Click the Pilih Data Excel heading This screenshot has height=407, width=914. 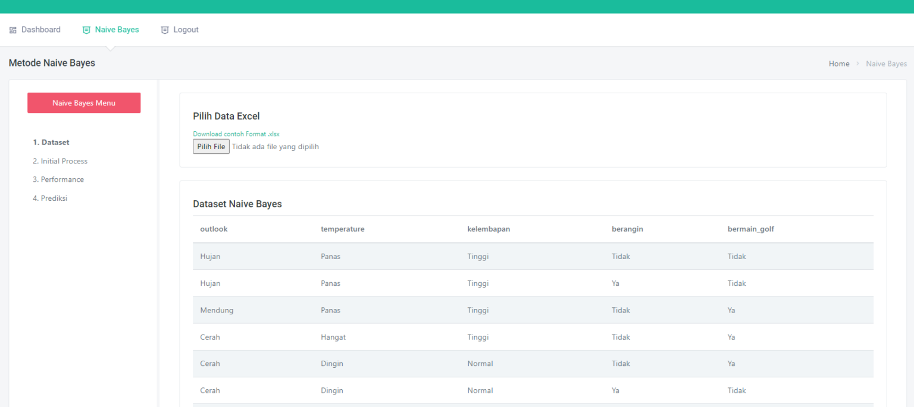[x=226, y=116]
